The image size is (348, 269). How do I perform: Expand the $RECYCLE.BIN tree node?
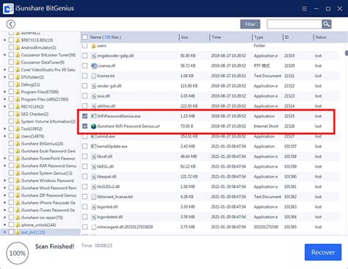(x=4, y=40)
